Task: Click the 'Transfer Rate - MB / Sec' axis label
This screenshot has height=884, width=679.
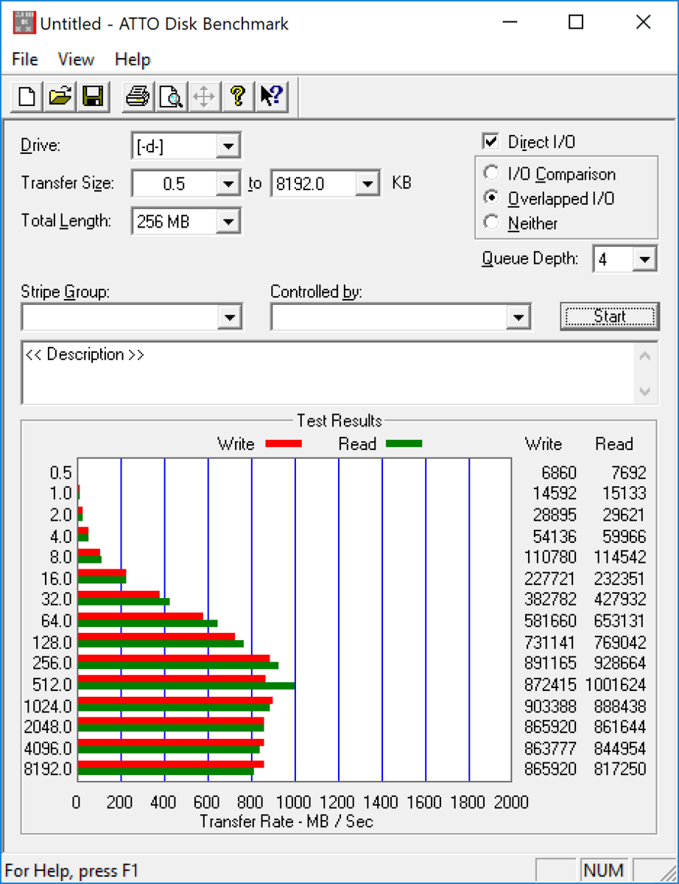Action: click(x=286, y=821)
